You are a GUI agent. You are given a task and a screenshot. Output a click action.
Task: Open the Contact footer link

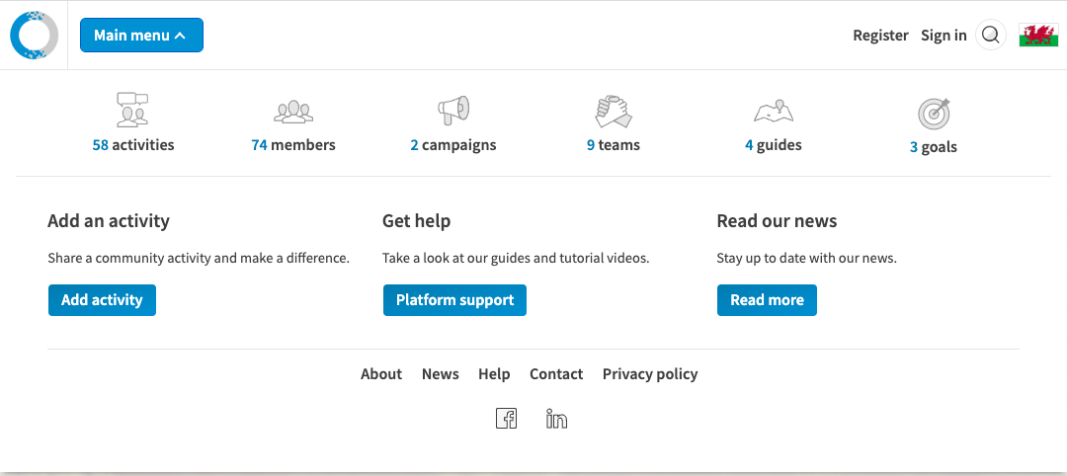(556, 374)
